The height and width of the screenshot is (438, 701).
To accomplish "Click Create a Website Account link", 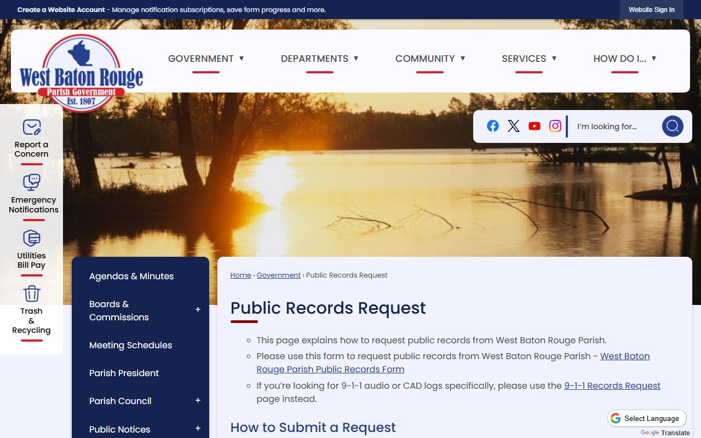I will [61, 10].
